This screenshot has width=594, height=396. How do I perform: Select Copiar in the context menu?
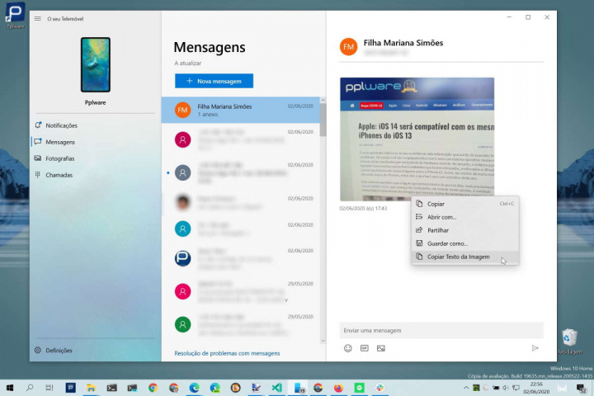pos(436,204)
